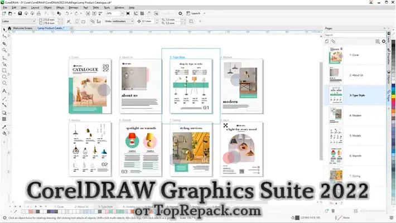Click the vertical canvas scrollbar
Viewport: 396px width, 223px height.
point(321,111)
